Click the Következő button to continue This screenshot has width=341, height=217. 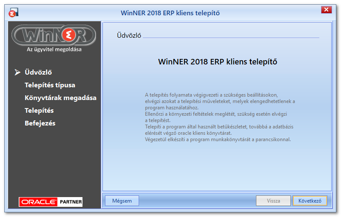310,201
